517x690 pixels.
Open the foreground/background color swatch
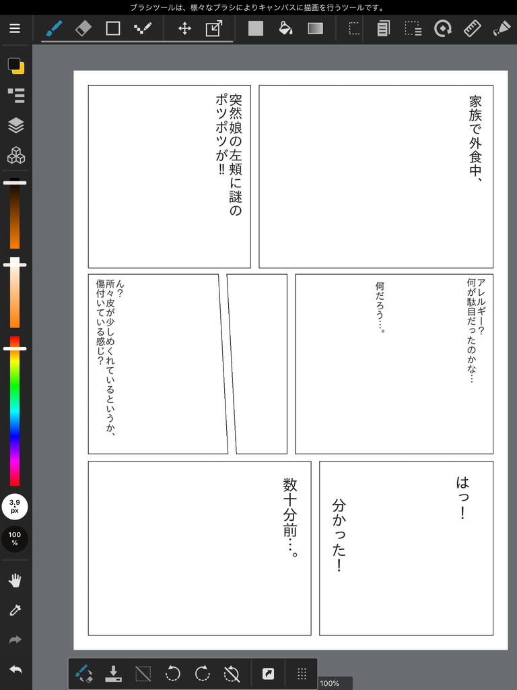(16, 65)
